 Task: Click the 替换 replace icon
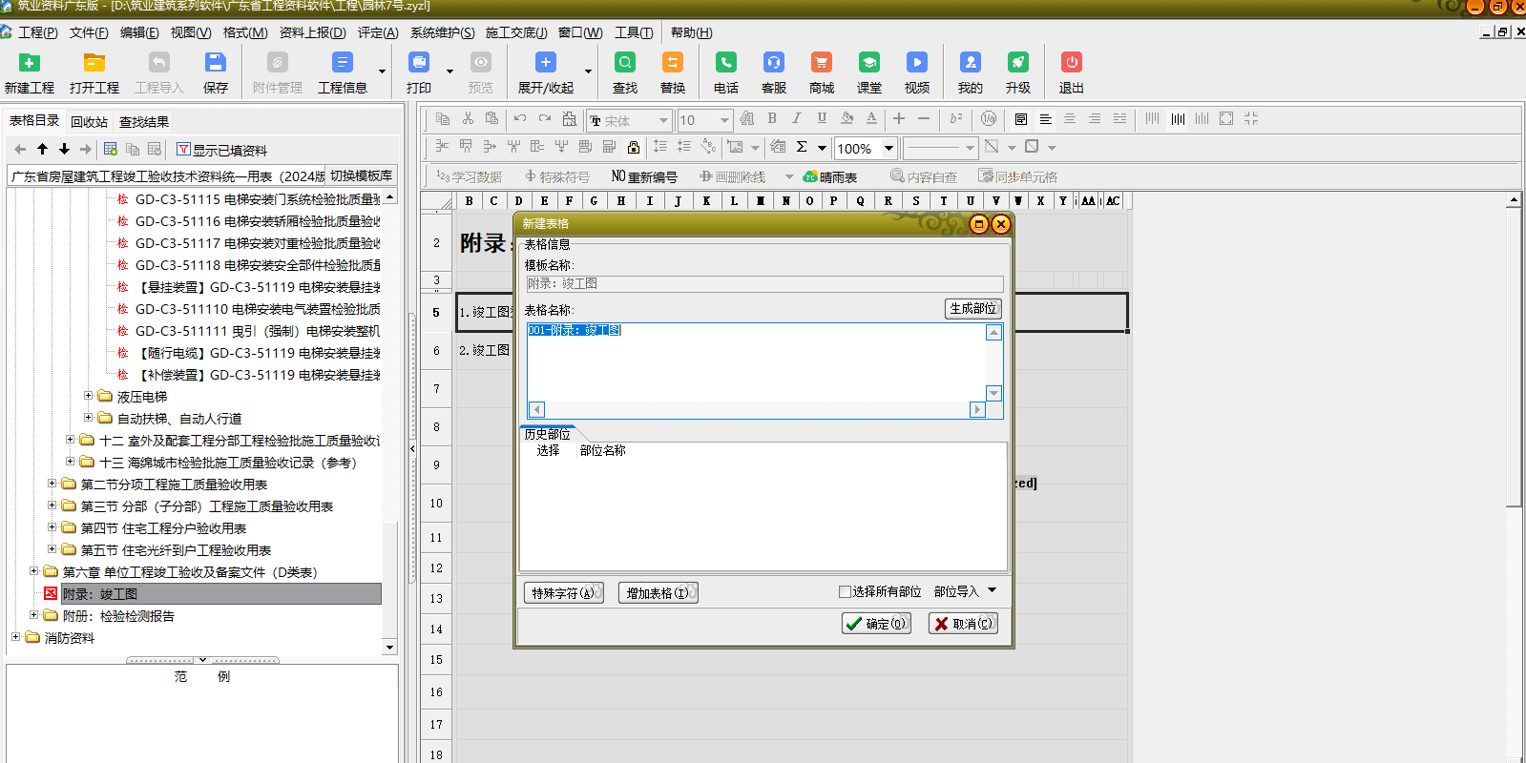click(x=673, y=64)
